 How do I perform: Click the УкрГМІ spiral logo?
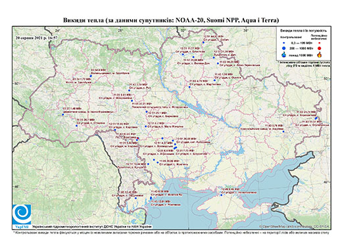tap(22, 214)
